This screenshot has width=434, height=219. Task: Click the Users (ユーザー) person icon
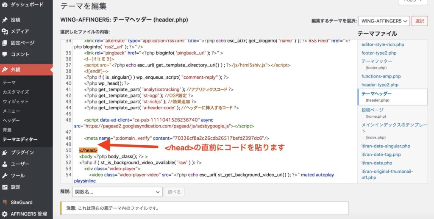click(x=5, y=164)
